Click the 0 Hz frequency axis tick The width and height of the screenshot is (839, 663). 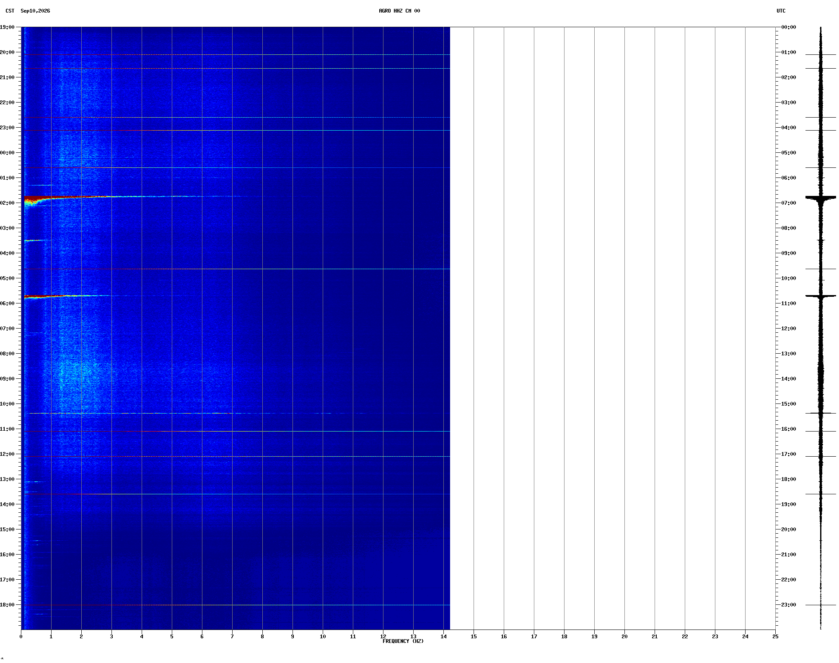tap(21, 636)
